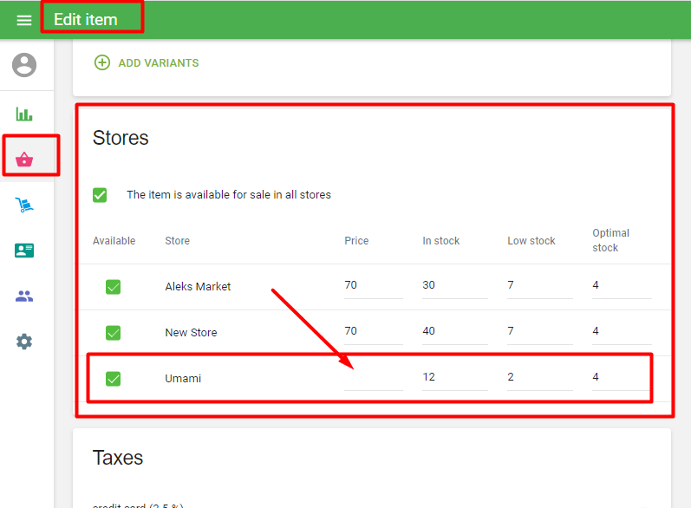This screenshot has width=691, height=508.
Task: Click the Umami in stock field
Action: [x=454, y=377]
